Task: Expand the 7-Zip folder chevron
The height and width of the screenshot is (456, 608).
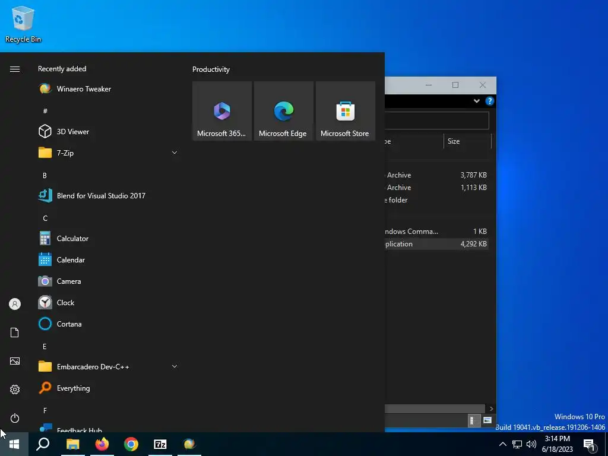Action: [175, 153]
